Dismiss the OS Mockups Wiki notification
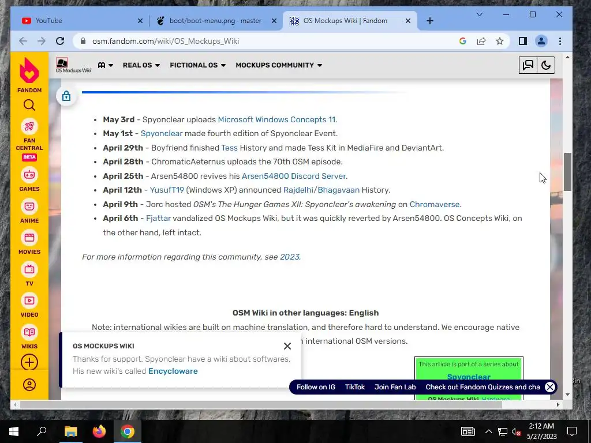Screen dimensions: 591x443 tap(287, 346)
